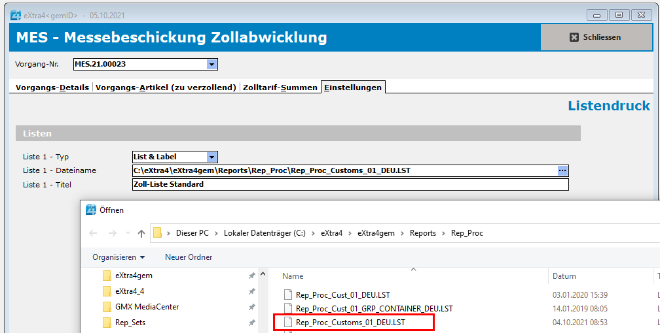The image size is (660, 333).
Task: Click the browse ellipsis button for Dateiname
Action: coord(562,170)
